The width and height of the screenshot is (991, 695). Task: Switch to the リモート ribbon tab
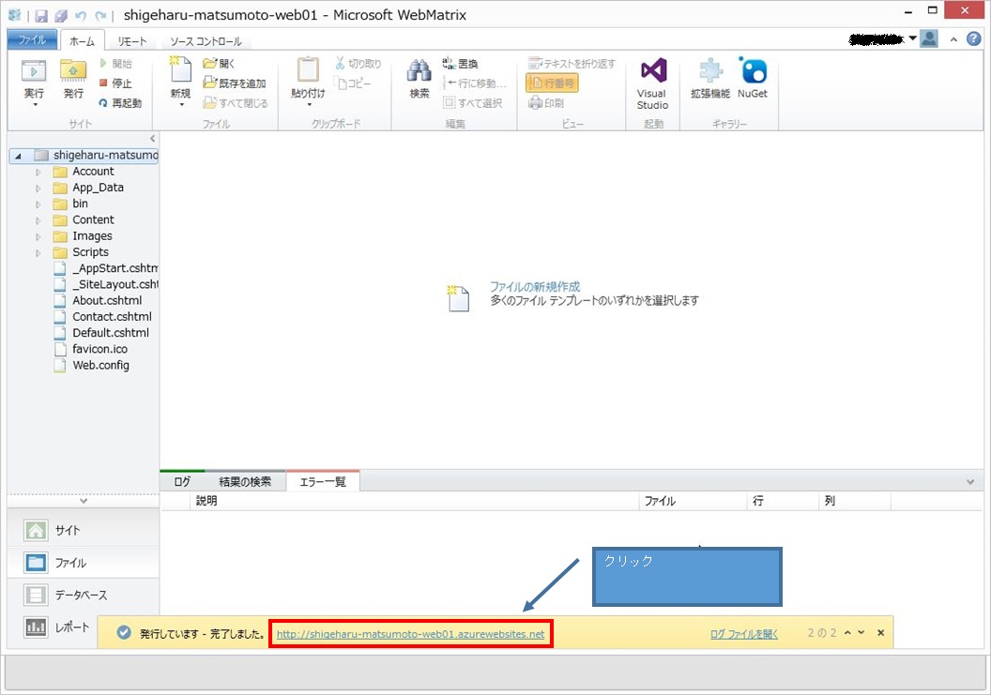(132, 41)
